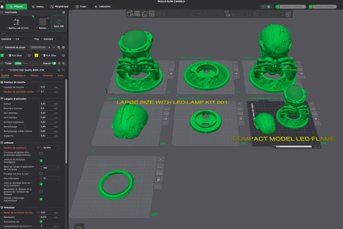Open the 0.12mm High Quality preset dropdown
Viewport: 343px width, 229px height.
click(x=30, y=70)
